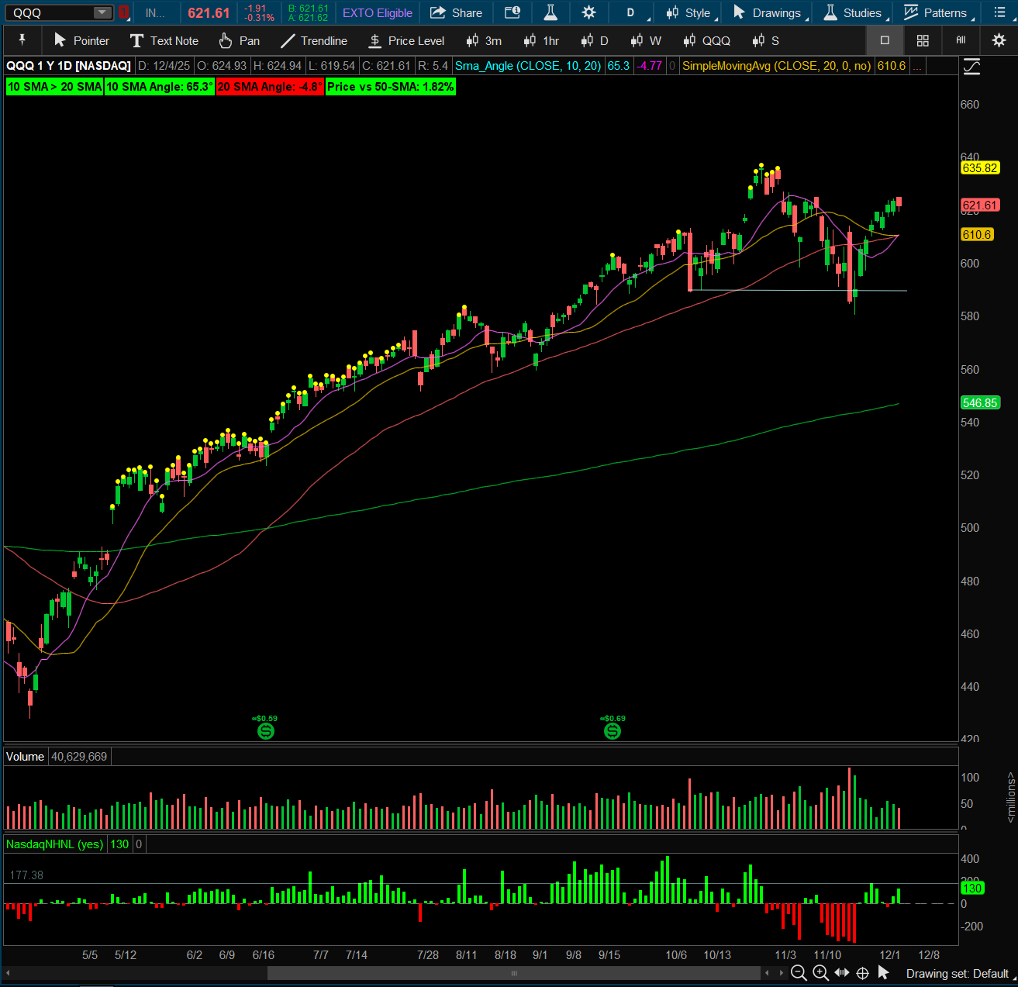Click the Price vs 50-SMA: 1.82% label

[391, 87]
